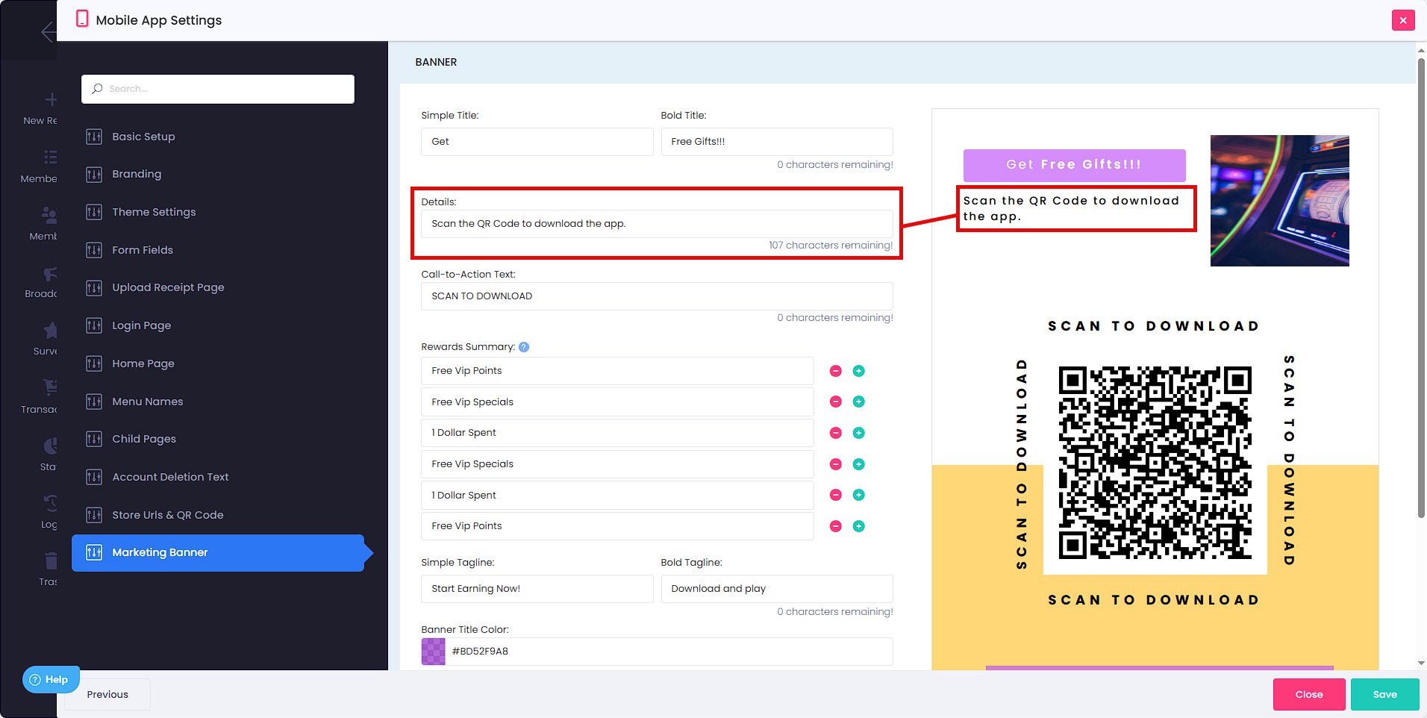Add row after first Free Vip Points
This screenshot has width=1427, height=718.
click(x=859, y=371)
